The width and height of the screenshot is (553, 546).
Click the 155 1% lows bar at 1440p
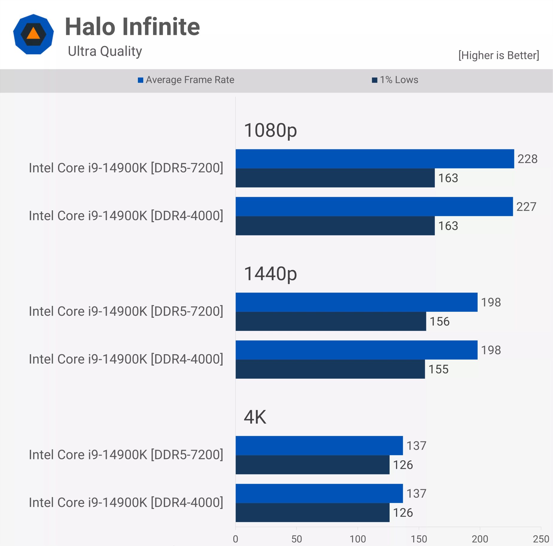(x=330, y=369)
